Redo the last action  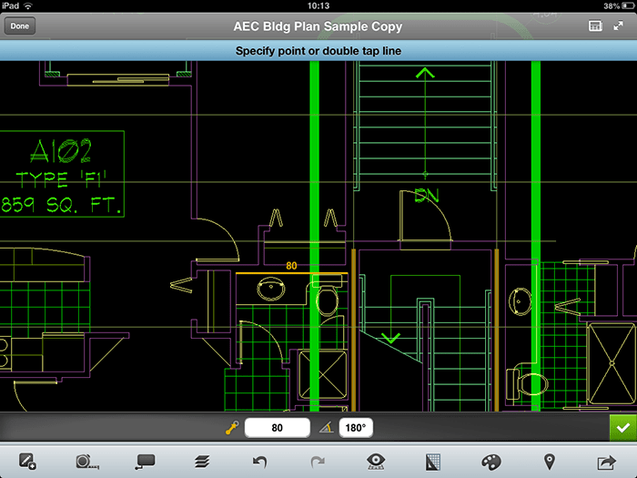tap(318, 462)
